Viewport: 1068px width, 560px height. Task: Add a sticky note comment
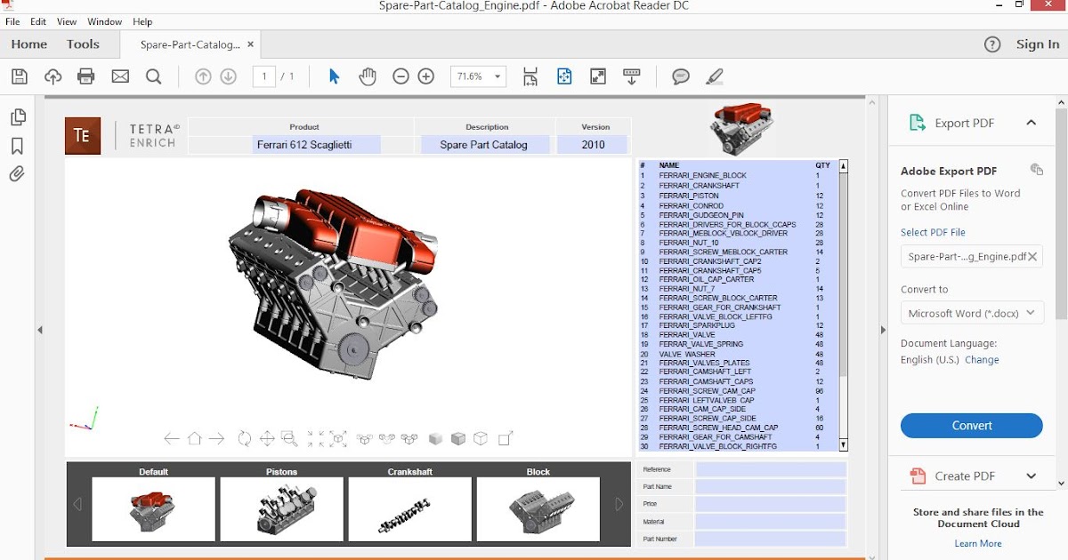point(680,76)
